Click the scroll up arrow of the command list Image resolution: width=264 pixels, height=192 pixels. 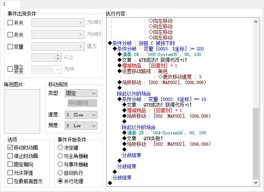256,22
